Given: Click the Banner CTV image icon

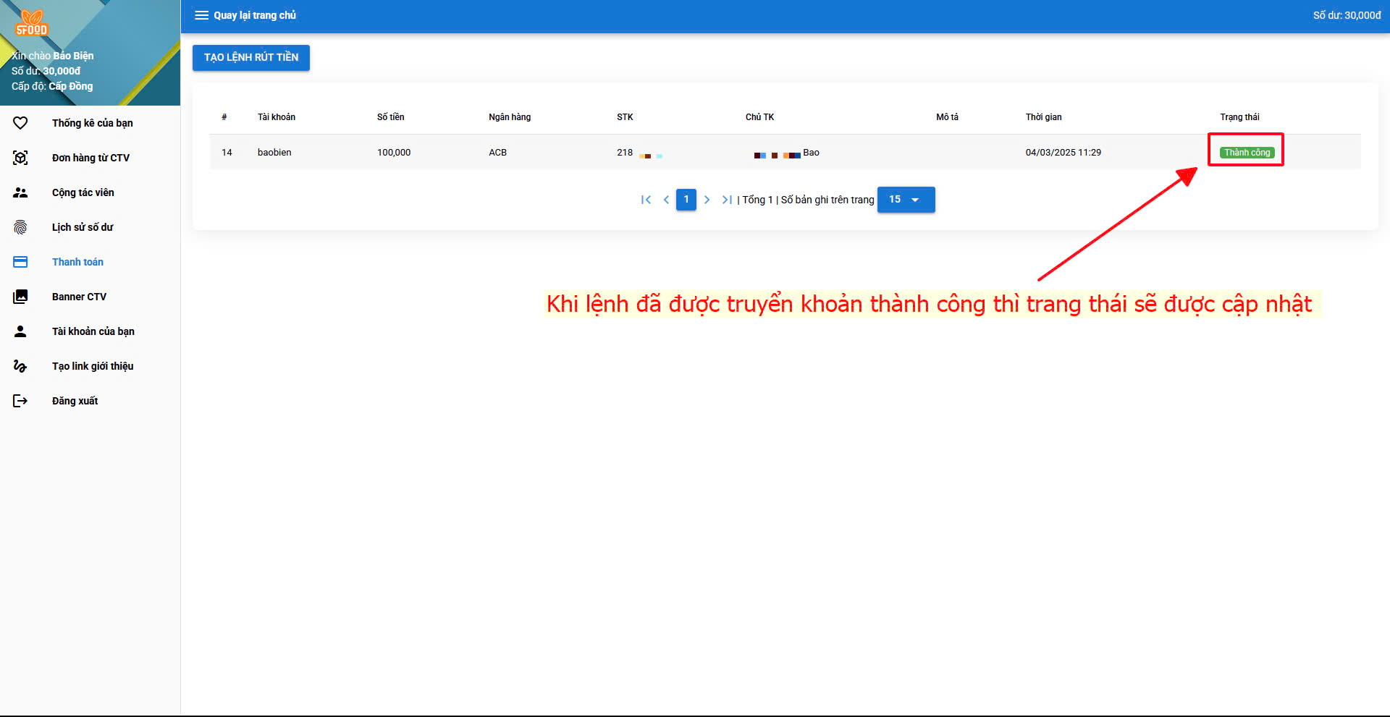Looking at the screenshot, I should point(20,297).
